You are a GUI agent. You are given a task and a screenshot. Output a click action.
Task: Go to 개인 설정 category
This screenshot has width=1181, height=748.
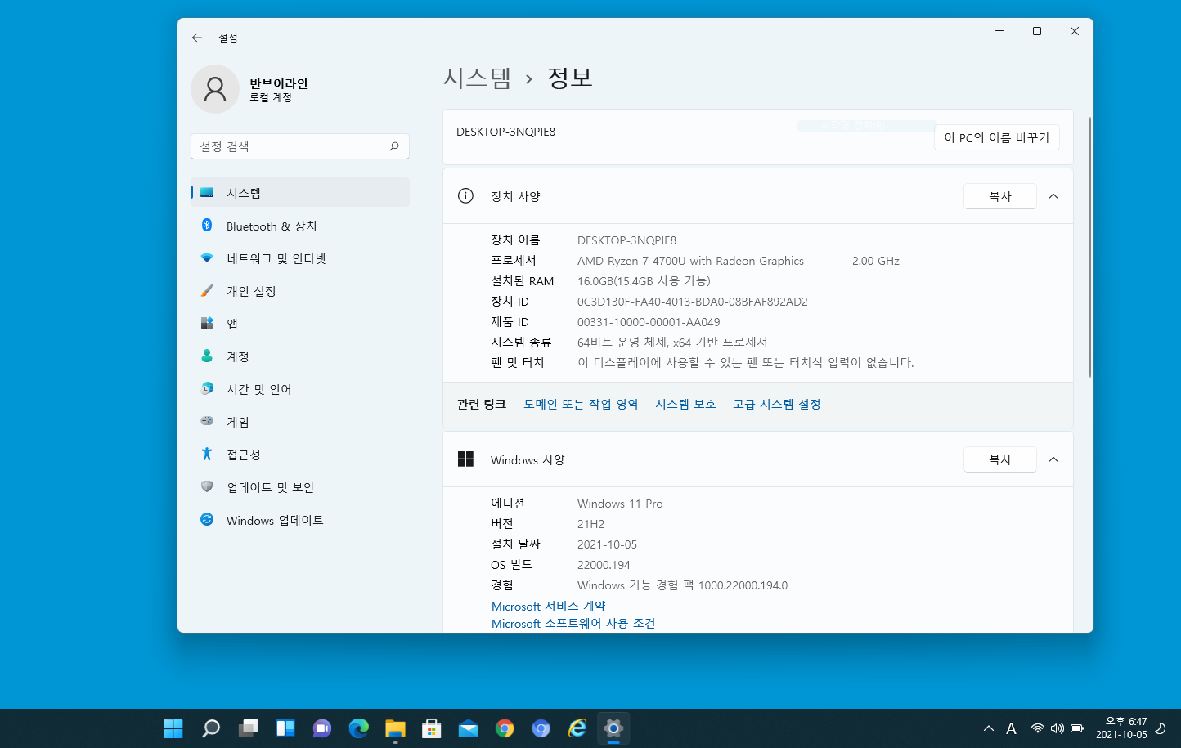coord(299,291)
